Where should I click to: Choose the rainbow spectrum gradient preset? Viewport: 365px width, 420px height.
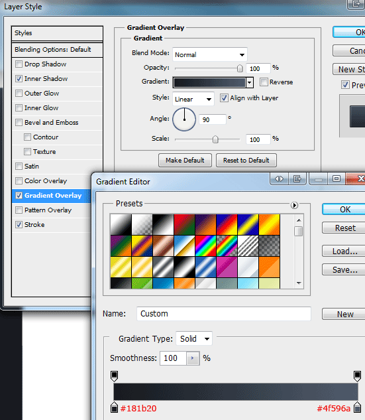point(205,246)
